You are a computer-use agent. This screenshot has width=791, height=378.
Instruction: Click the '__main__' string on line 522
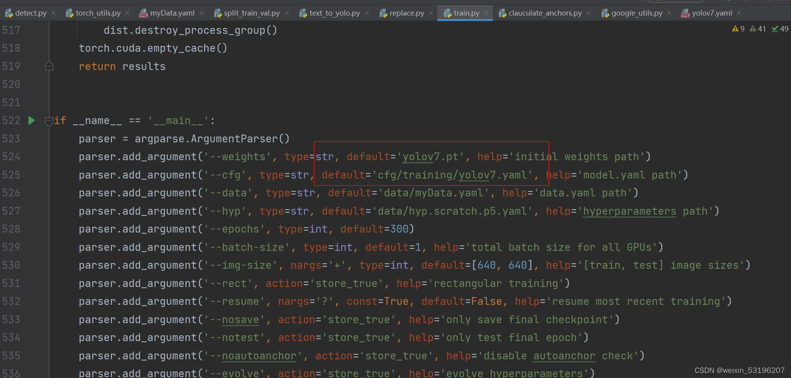pos(178,121)
